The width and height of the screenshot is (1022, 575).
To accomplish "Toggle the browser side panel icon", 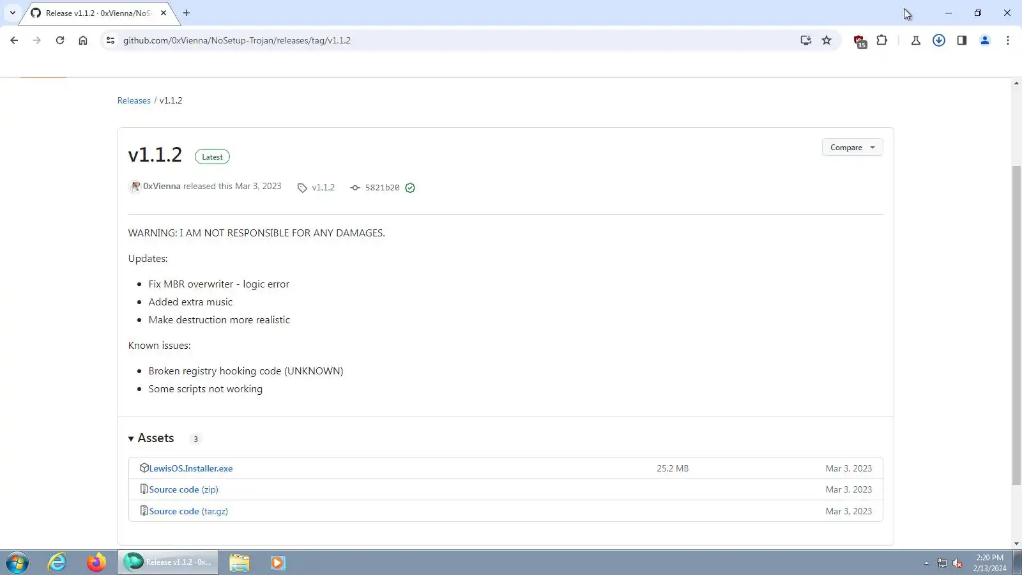I will (962, 40).
